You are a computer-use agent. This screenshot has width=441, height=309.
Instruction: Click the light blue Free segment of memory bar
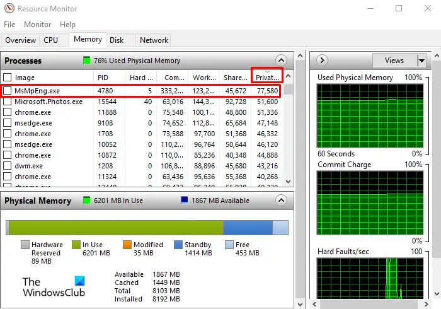280,228
